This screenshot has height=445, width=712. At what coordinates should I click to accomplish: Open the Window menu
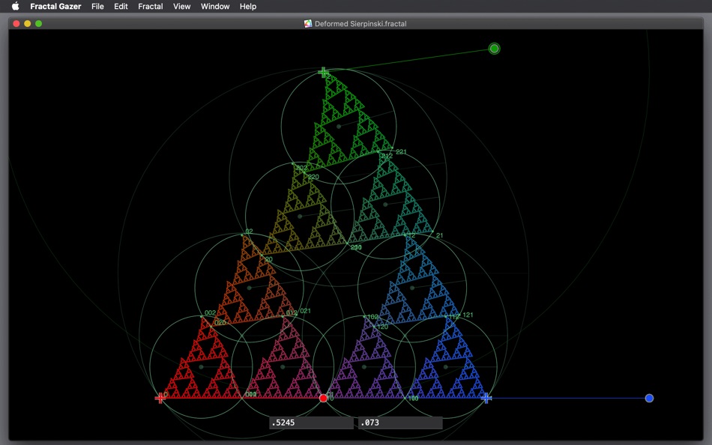click(215, 6)
